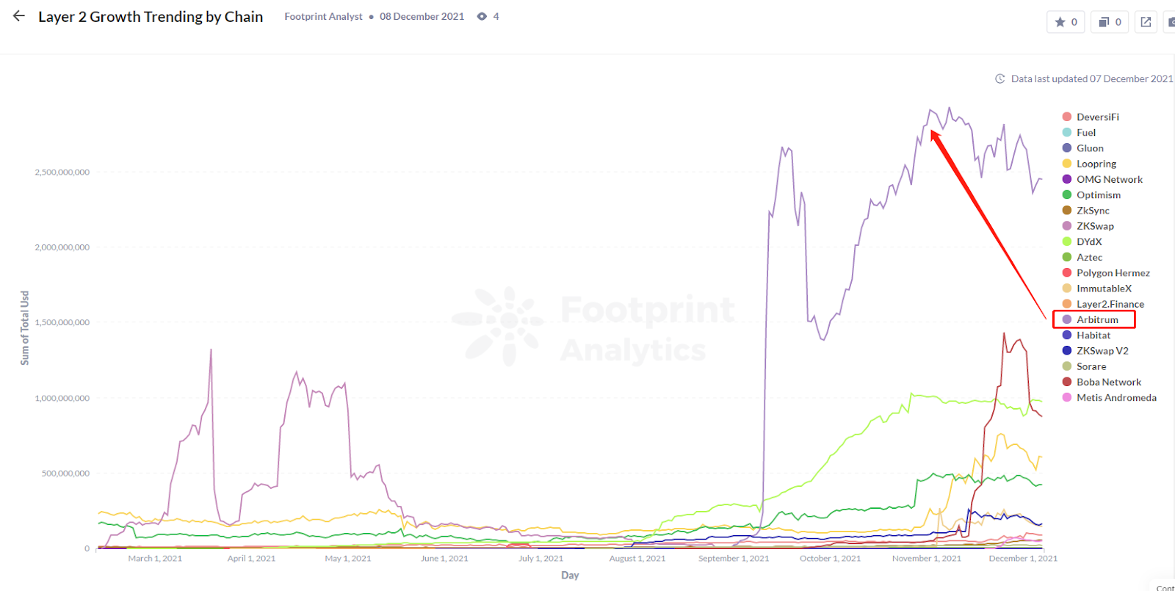Open the Footprint Analyst author link

323,16
